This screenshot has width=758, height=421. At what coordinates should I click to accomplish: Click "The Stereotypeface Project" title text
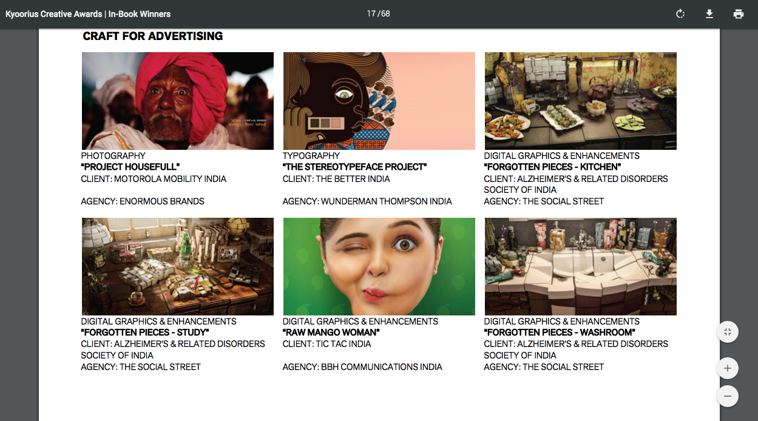click(x=355, y=167)
